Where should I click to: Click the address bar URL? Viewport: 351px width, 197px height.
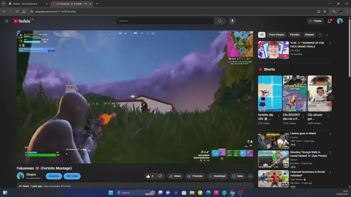pyautogui.click(x=55, y=11)
